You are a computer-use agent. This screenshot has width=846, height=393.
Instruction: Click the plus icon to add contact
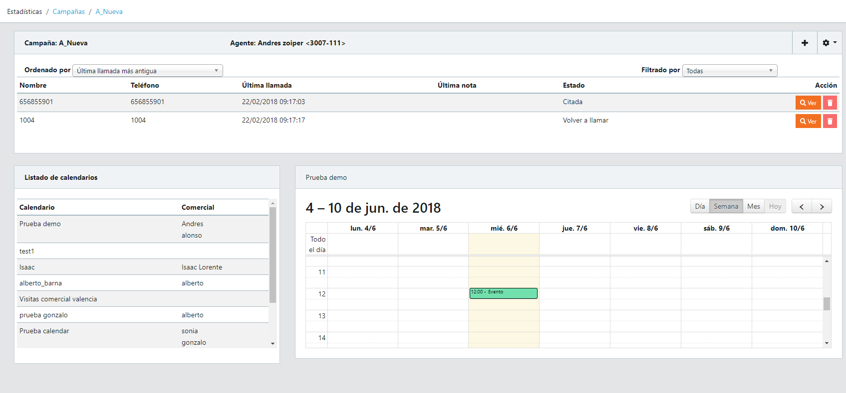click(x=805, y=43)
